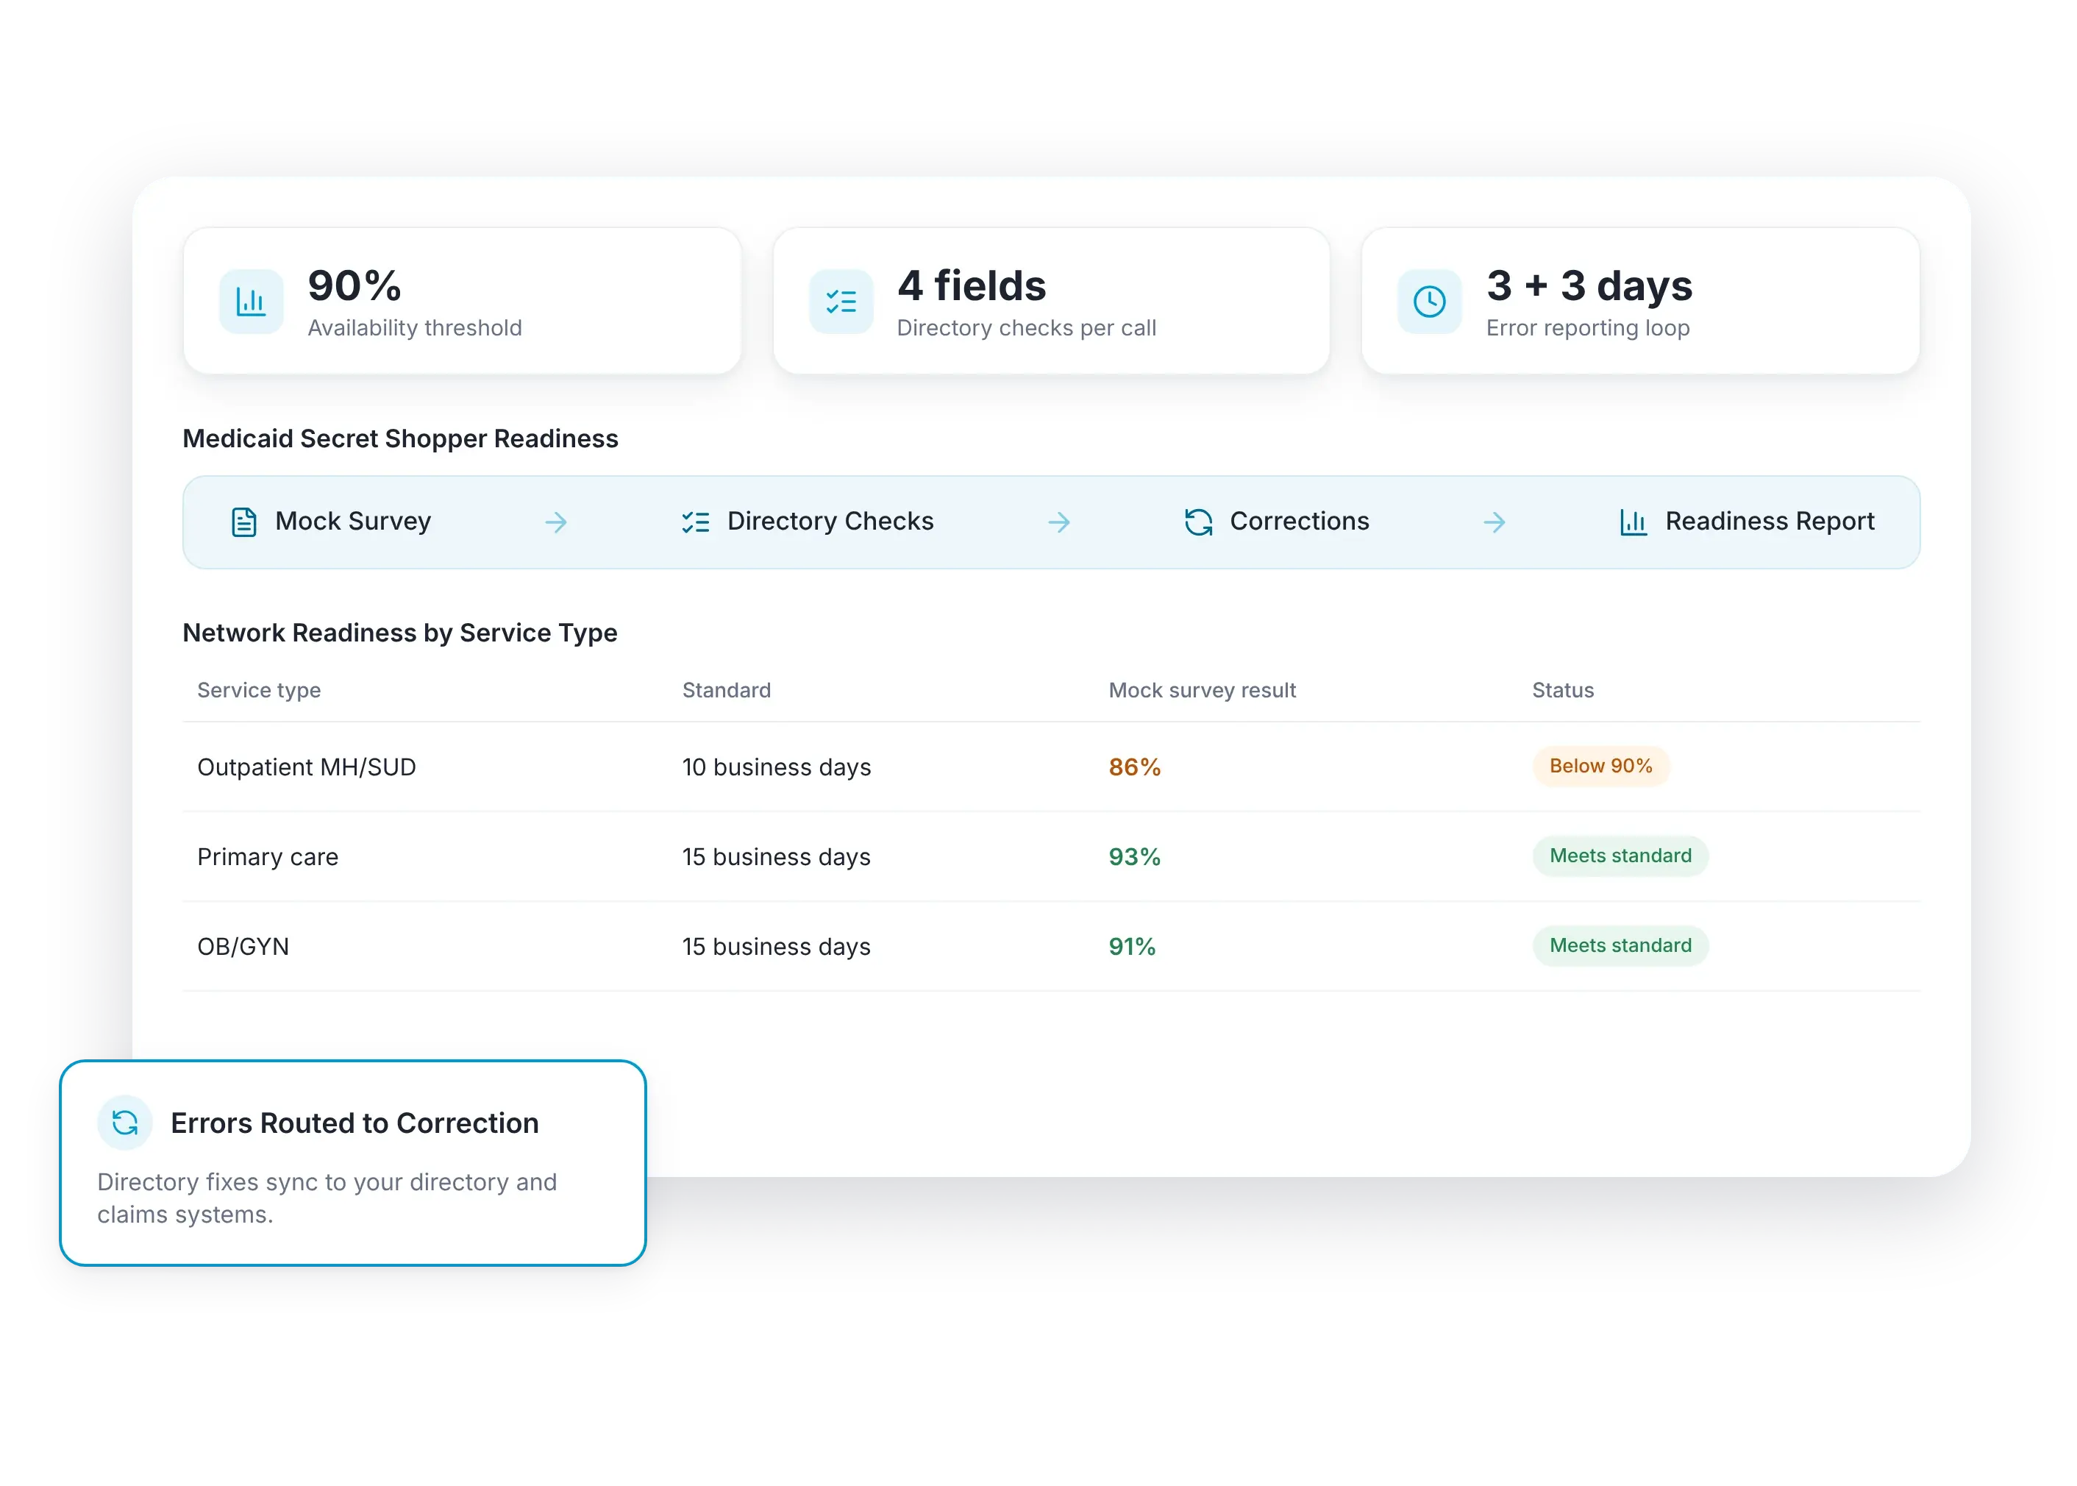Click the clock icon beside 3 + 3 days
Viewport: 2077px width, 1486px height.
1428,301
